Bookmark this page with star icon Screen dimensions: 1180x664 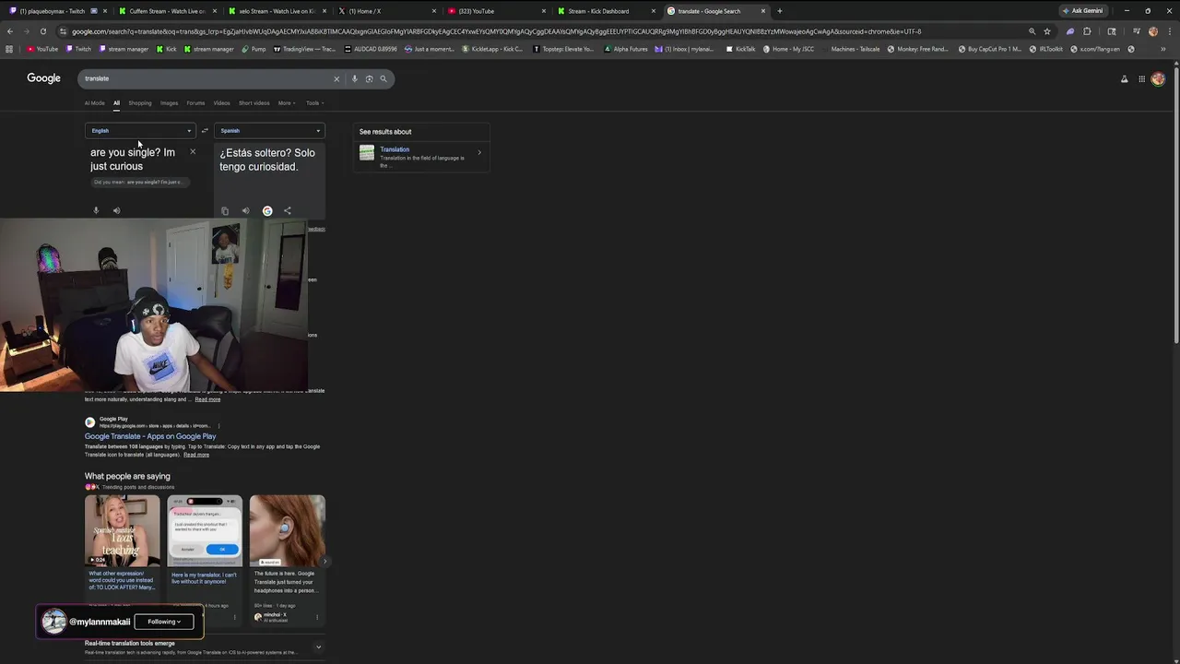(1047, 31)
